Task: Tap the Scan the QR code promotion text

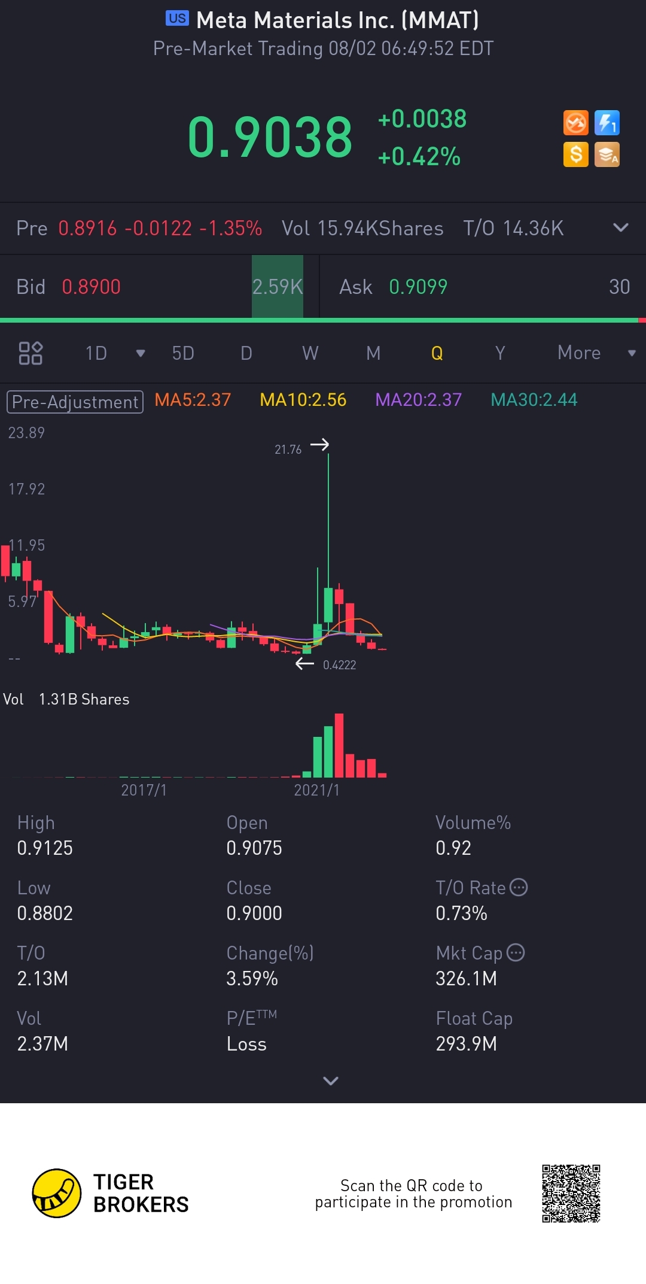Action: 413,1194
